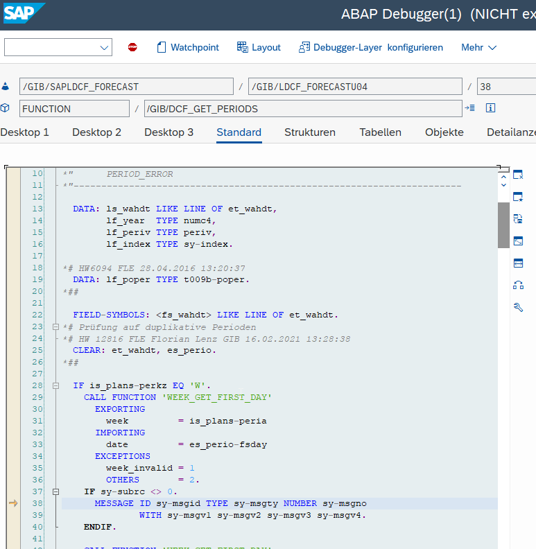Click the info icon next to function name
The image size is (536, 549).
click(x=490, y=108)
